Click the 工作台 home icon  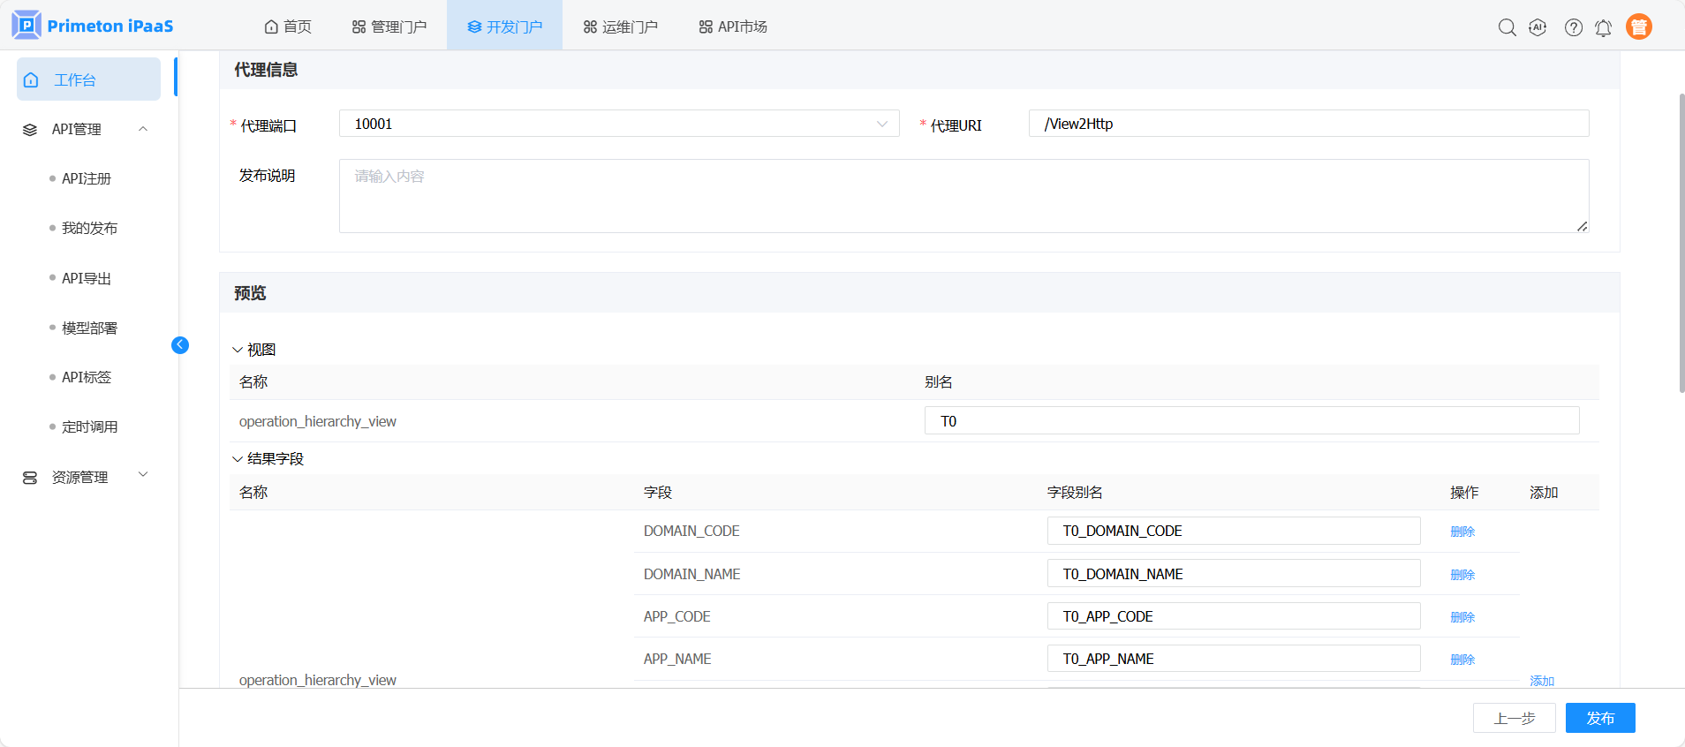click(32, 80)
